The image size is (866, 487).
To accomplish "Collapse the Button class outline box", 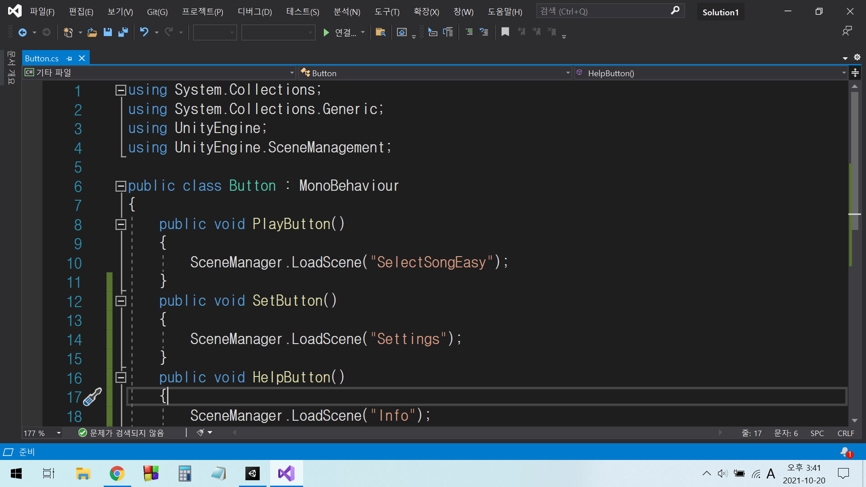I will (120, 186).
